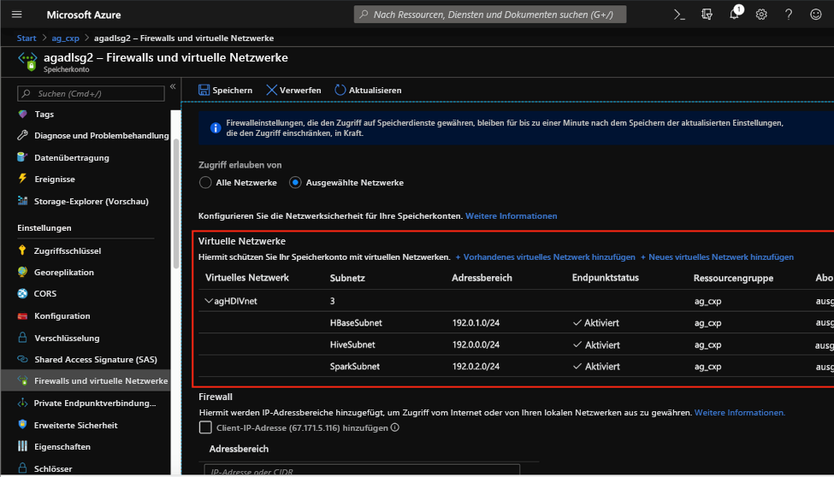The width and height of the screenshot is (834, 477).
Task: Collapse the sidebar with double chevron
Action: pyautogui.click(x=173, y=86)
